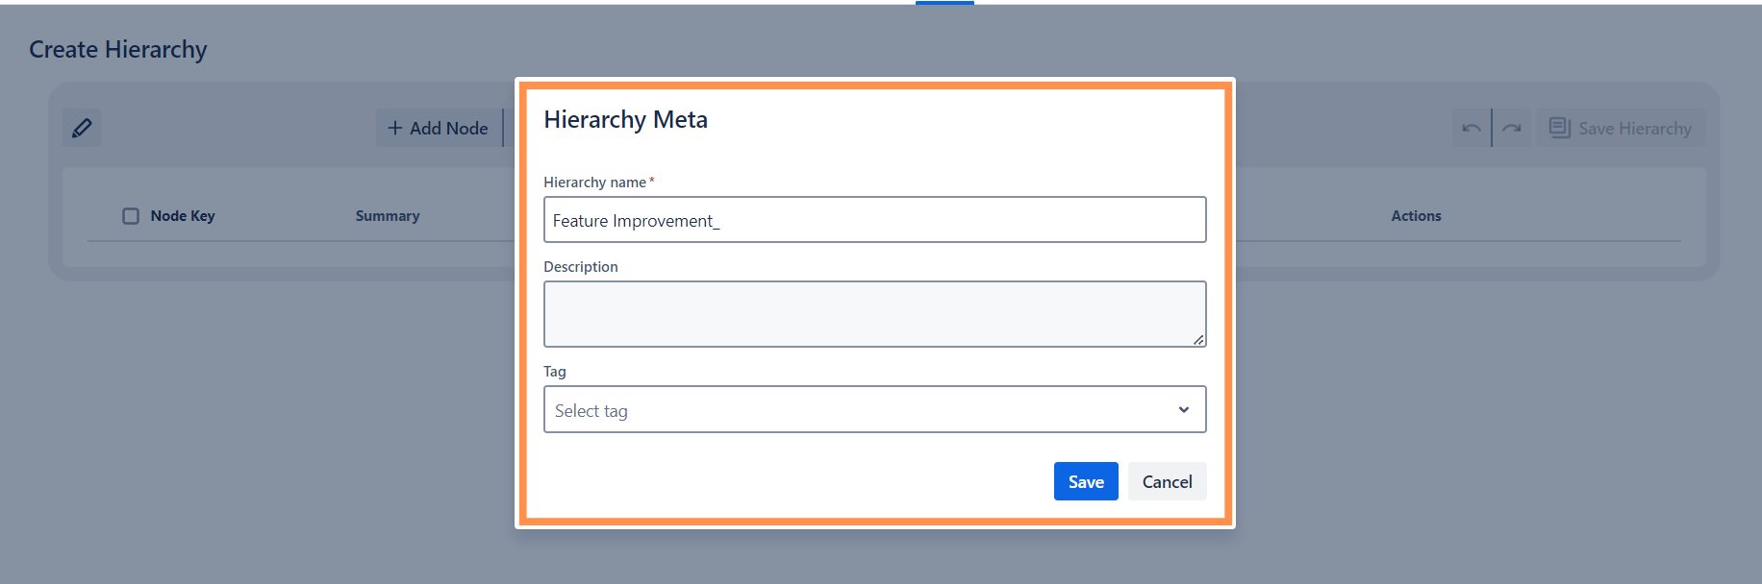1762x584 pixels.
Task: Tick the Node Key select-all checkbox
Action: pyautogui.click(x=131, y=216)
